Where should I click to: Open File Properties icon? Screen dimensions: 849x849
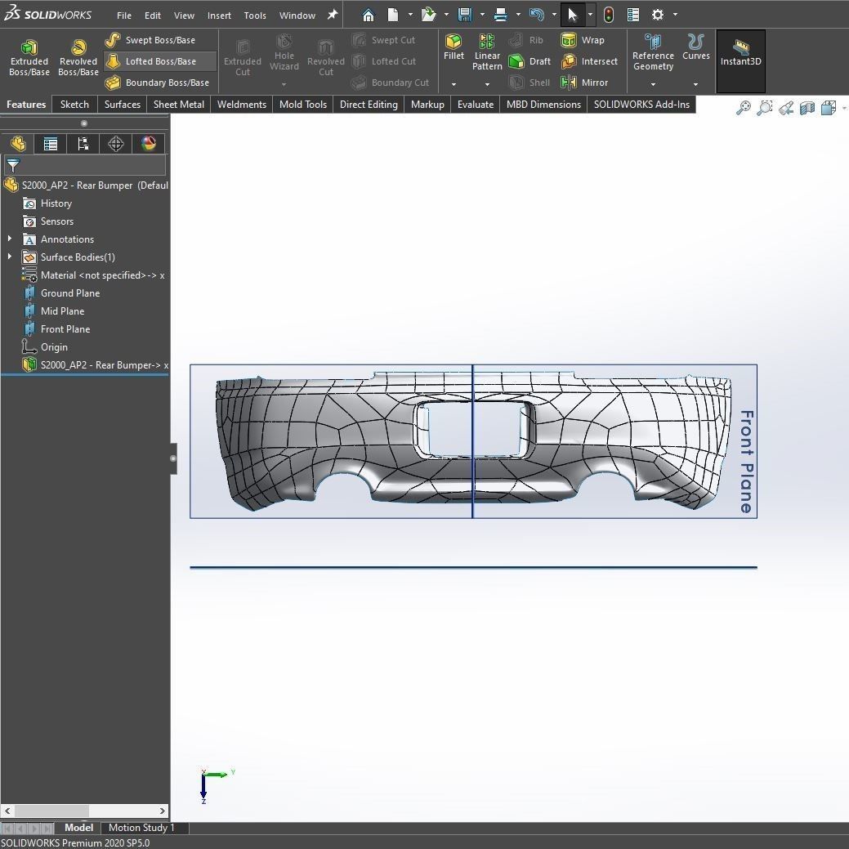click(x=633, y=16)
